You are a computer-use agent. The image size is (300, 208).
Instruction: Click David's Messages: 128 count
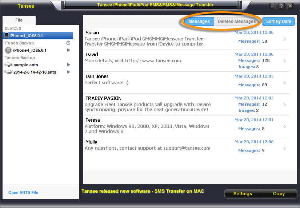(254, 60)
